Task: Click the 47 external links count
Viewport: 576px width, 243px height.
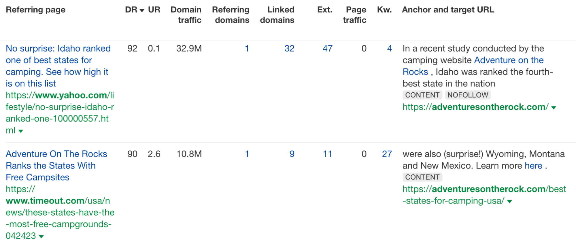Action: tap(327, 48)
